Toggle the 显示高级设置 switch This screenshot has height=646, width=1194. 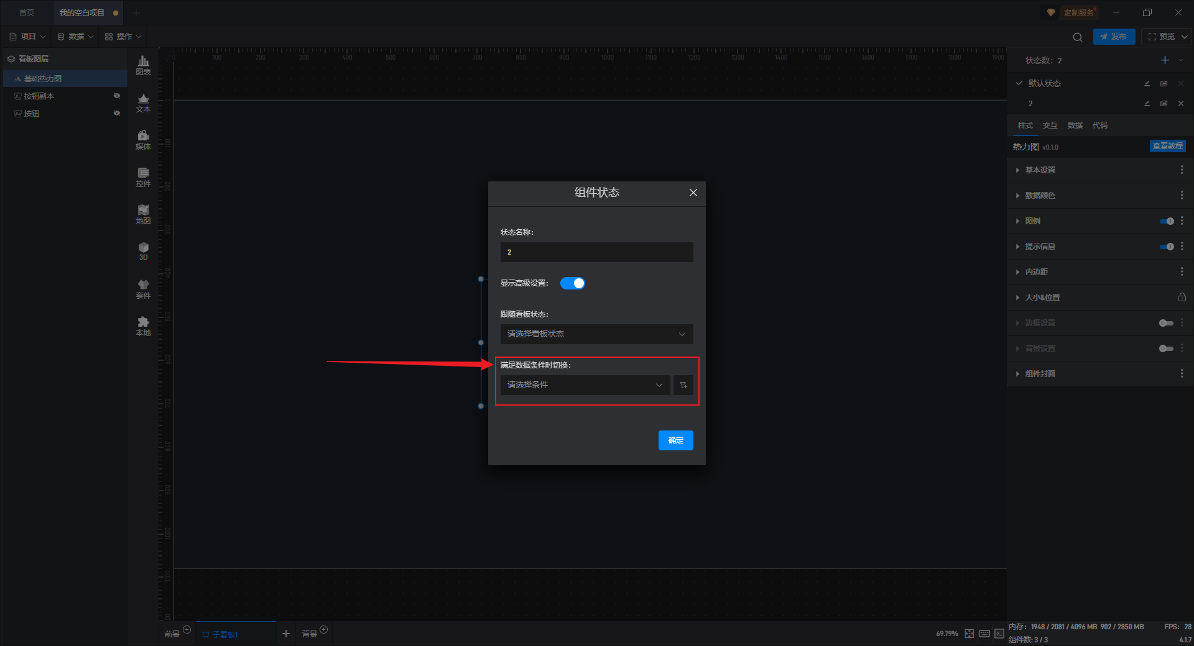573,283
